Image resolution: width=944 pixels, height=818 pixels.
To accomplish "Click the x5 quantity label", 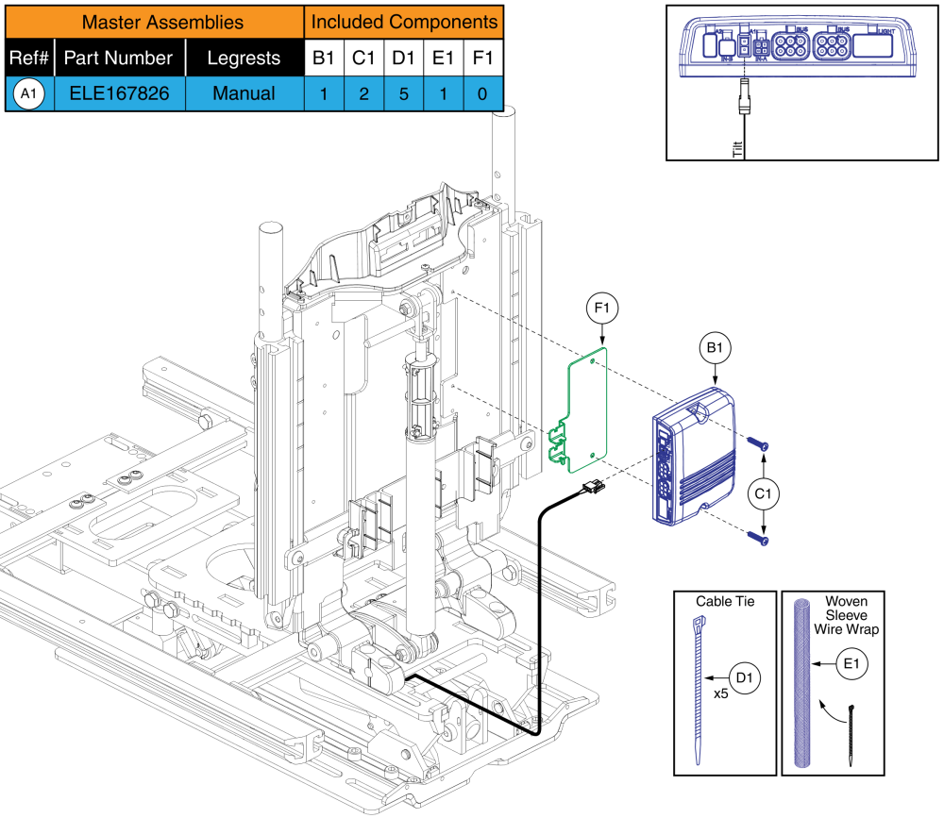I will [721, 693].
